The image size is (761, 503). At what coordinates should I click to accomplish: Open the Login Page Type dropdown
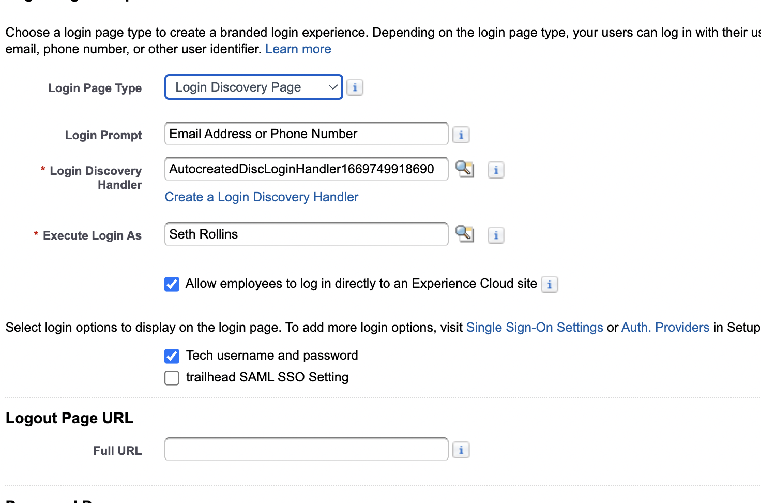[x=253, y=87]
